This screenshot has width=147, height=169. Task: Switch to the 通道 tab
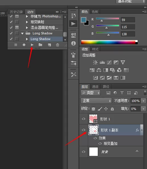(x=95, y=87)
